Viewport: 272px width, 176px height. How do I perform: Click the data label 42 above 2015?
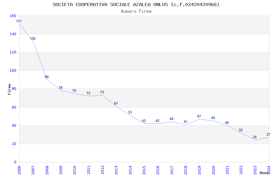pyautogui.click(x=143, y=121)
